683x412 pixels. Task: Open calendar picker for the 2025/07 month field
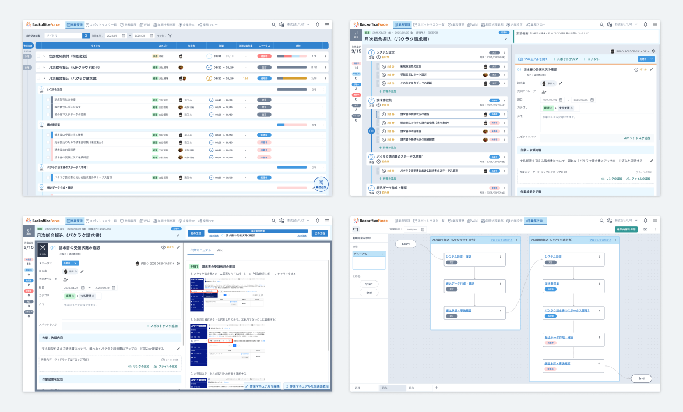click(x=124, y=35)
